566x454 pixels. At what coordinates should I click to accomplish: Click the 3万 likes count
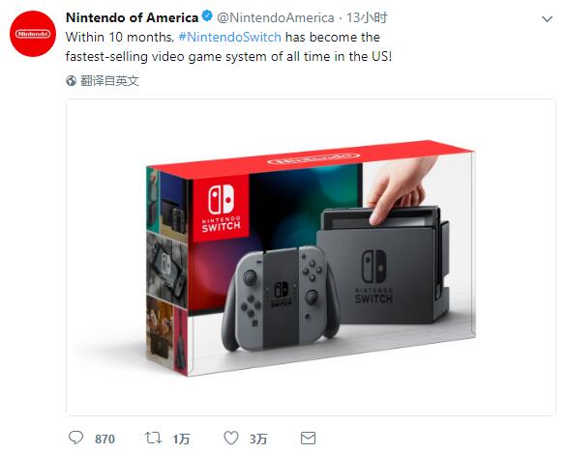click(258, 439)
